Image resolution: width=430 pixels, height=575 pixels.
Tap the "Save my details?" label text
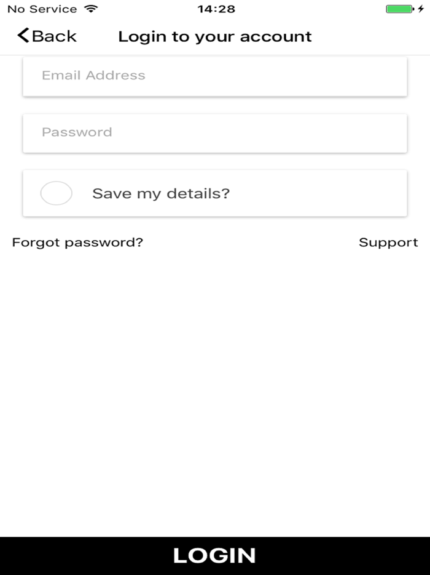(161, 193)
